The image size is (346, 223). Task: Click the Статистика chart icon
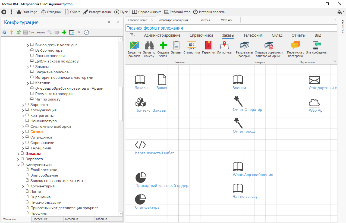click(191, 45)
